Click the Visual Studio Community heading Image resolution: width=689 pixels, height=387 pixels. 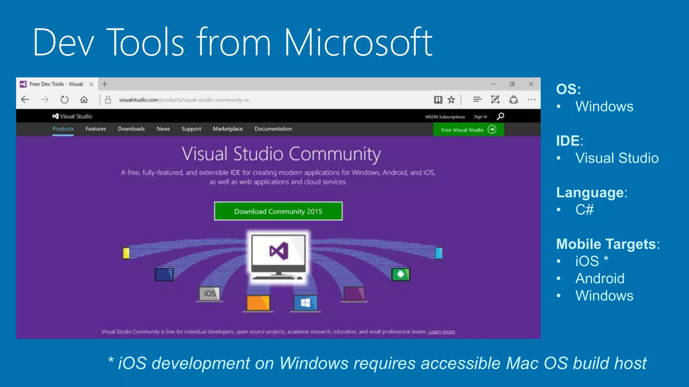pyautogui.click(x=281, y=154)
